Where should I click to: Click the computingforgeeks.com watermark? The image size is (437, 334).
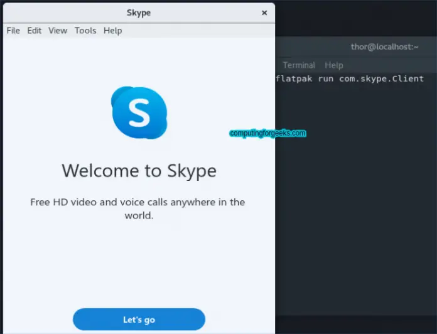(x=267, y=133)
